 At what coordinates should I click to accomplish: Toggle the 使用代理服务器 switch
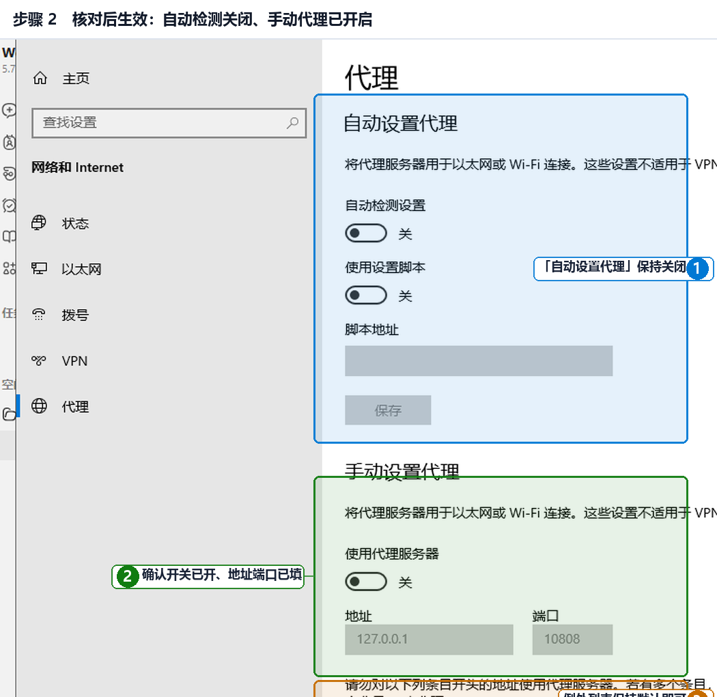pyautogui.click(x=366, y=582)
